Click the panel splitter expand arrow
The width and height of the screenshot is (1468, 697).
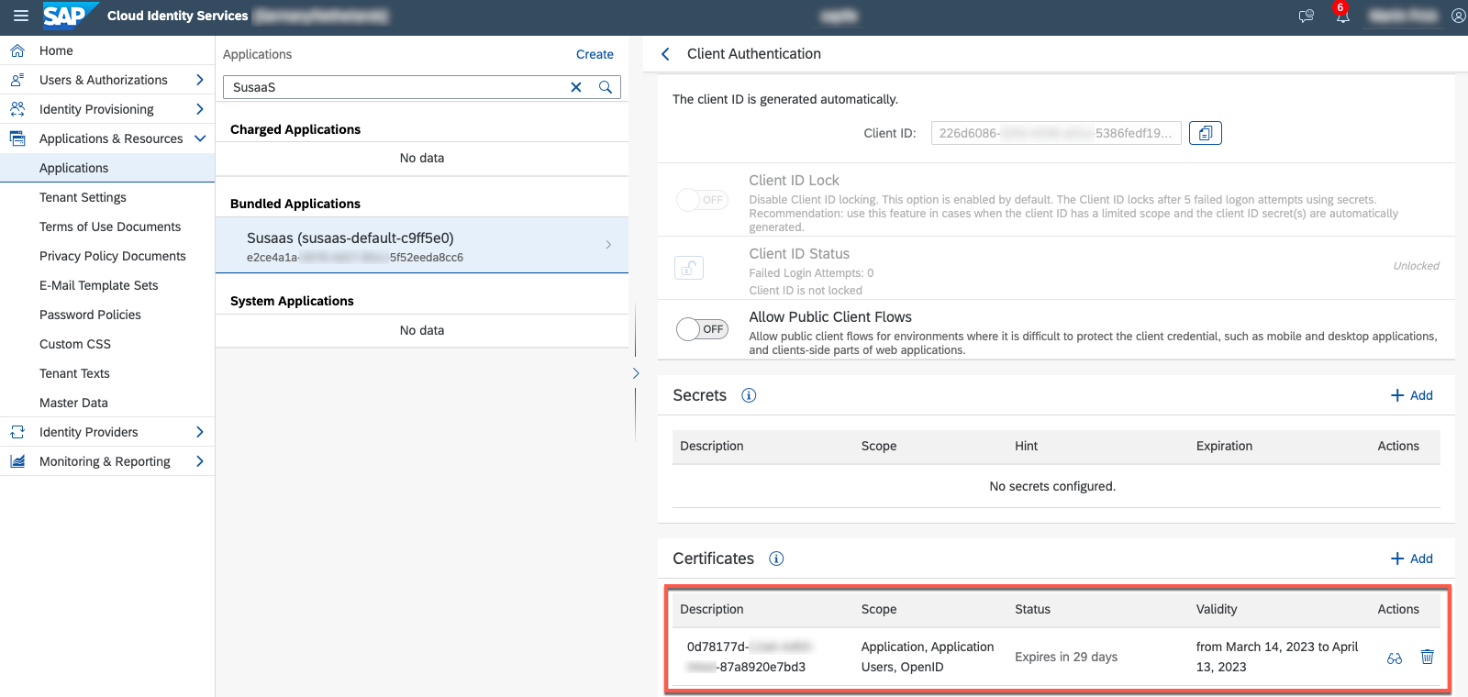click(x=636, y=373)
